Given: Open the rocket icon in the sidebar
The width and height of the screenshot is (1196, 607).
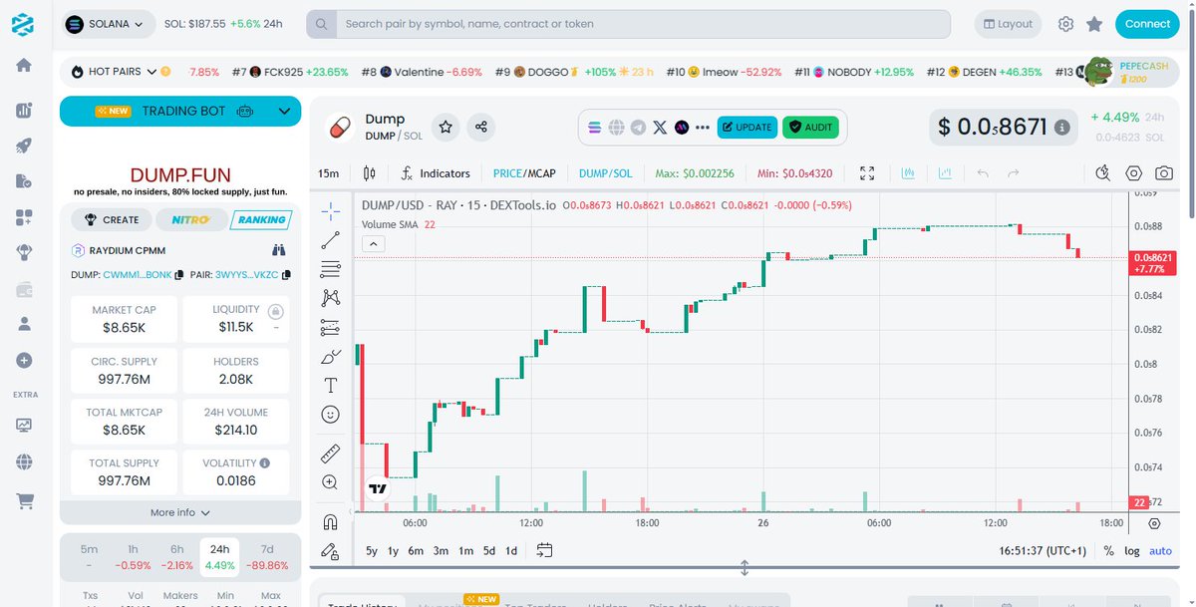Looking at the screenshot, I should 24,146.
